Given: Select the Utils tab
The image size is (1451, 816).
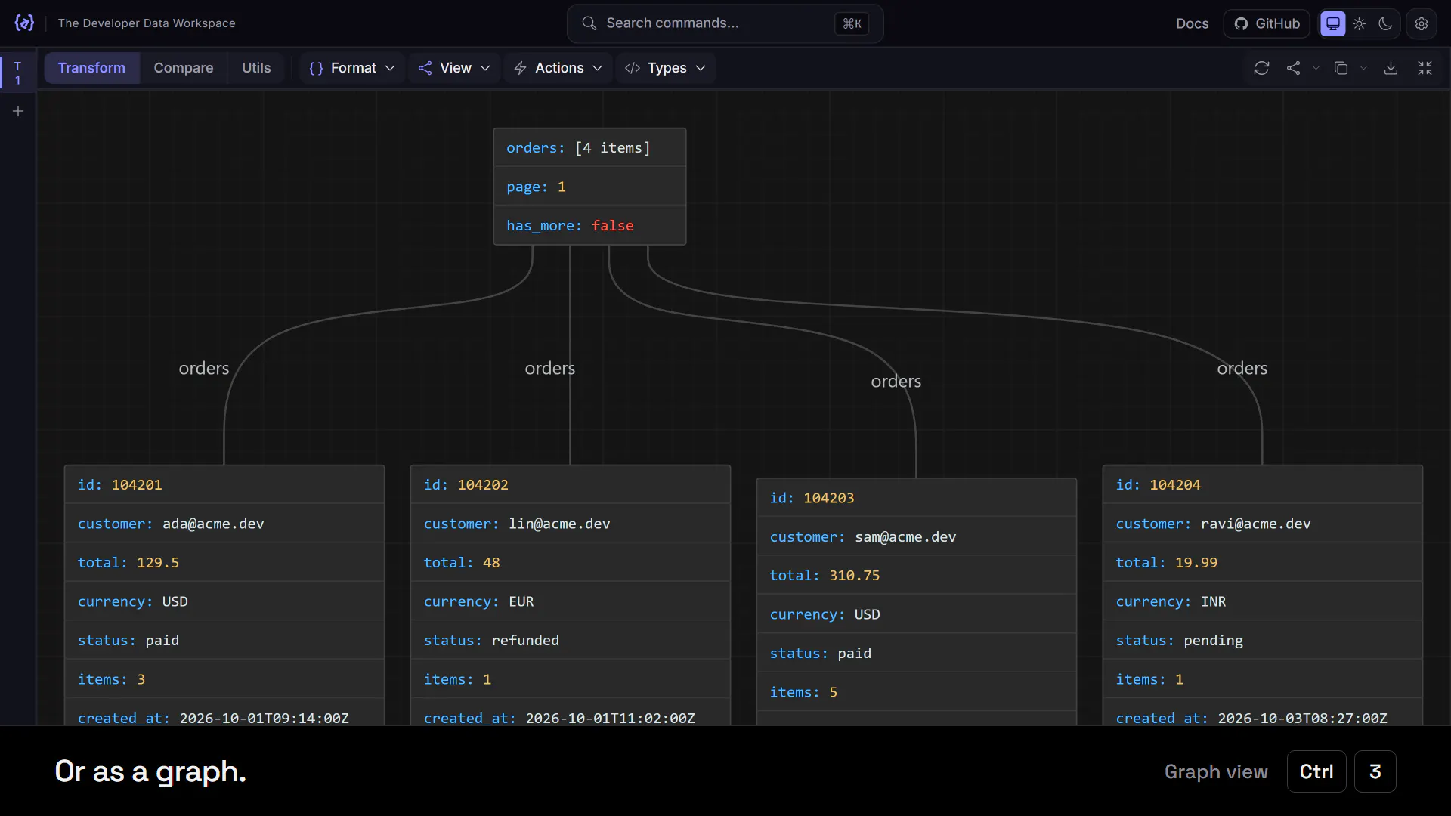Looking at the screenshot, I should tap(256, 68).
